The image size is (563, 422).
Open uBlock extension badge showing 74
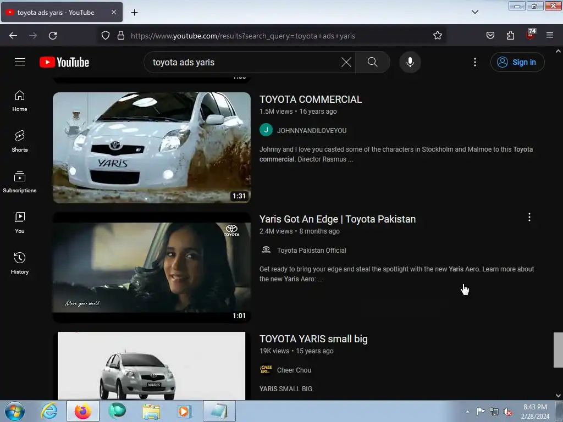[531, 35]
